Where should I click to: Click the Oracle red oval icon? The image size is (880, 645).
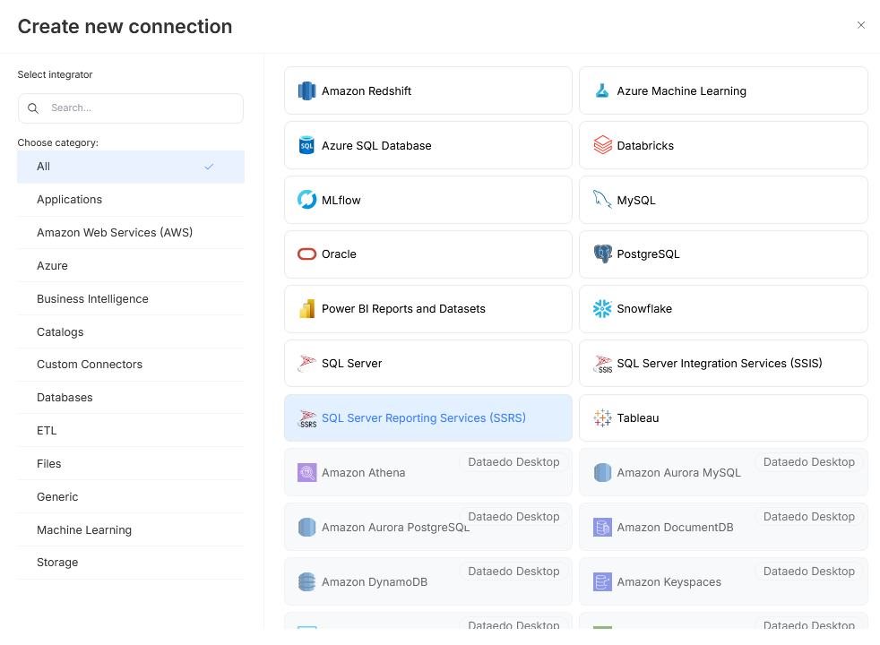(307, 254)
